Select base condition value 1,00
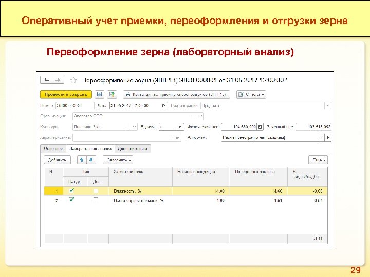370x277 pixels. pyautogui.click(x=201, y=200)
